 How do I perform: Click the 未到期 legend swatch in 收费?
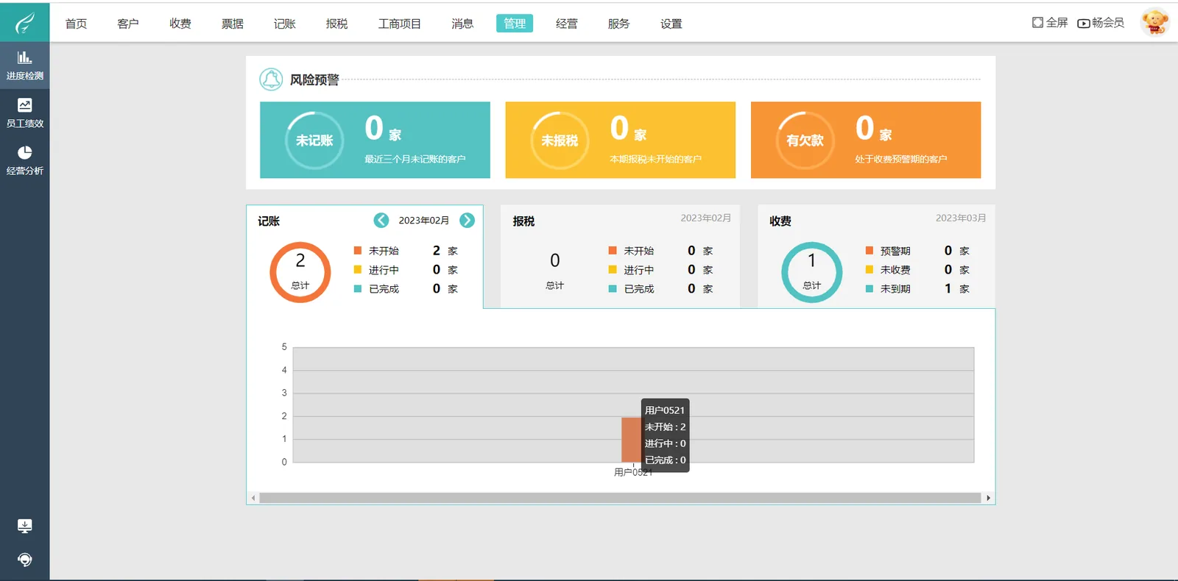coord(870,289)
